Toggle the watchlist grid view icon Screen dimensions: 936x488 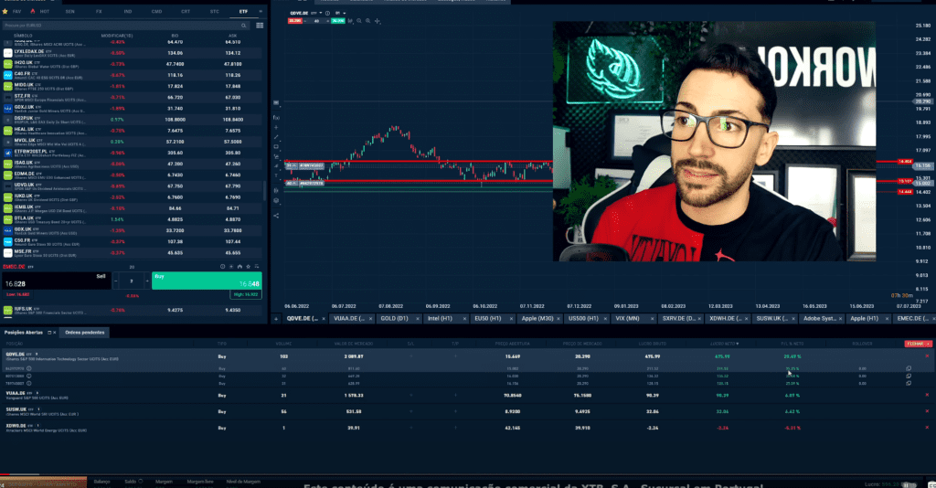click(261, 25)
